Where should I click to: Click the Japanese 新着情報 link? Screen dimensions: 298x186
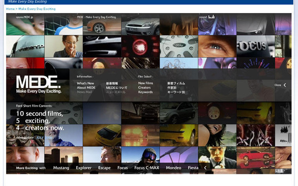pos(112,83)
